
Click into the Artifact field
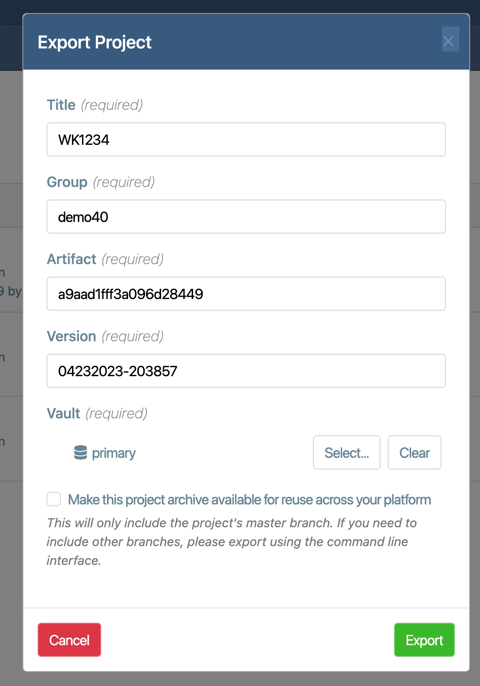click(246, 294)
